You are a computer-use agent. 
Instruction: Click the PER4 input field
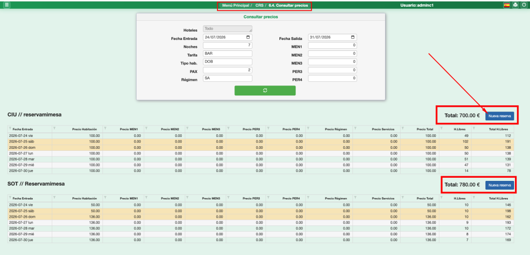(333, 78)
